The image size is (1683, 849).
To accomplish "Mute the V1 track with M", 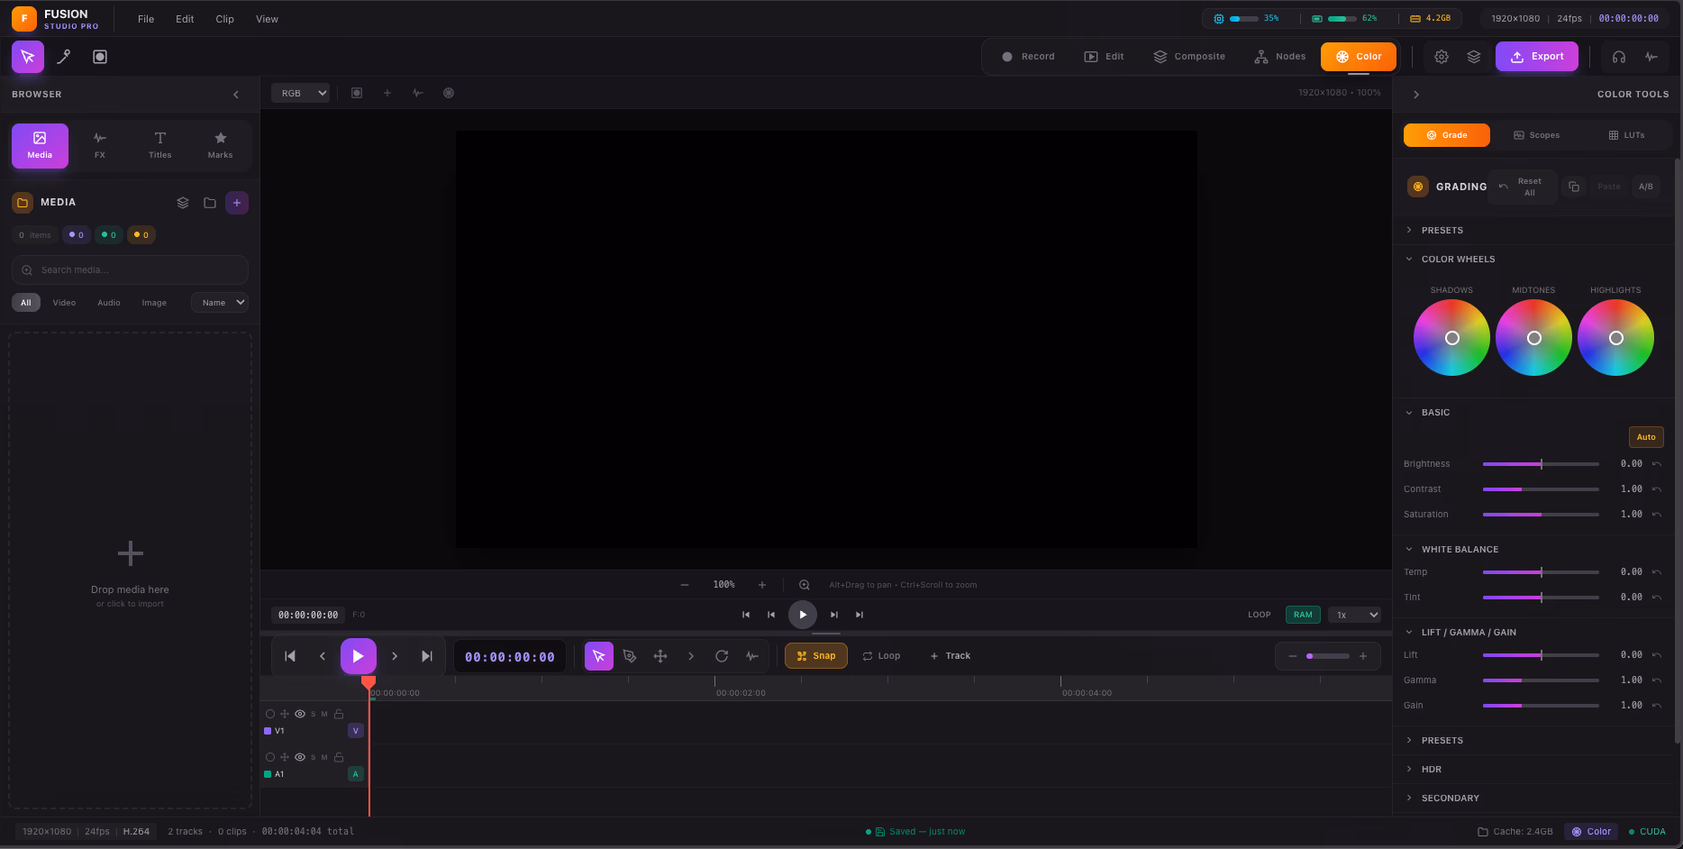I will coord(324,714).
